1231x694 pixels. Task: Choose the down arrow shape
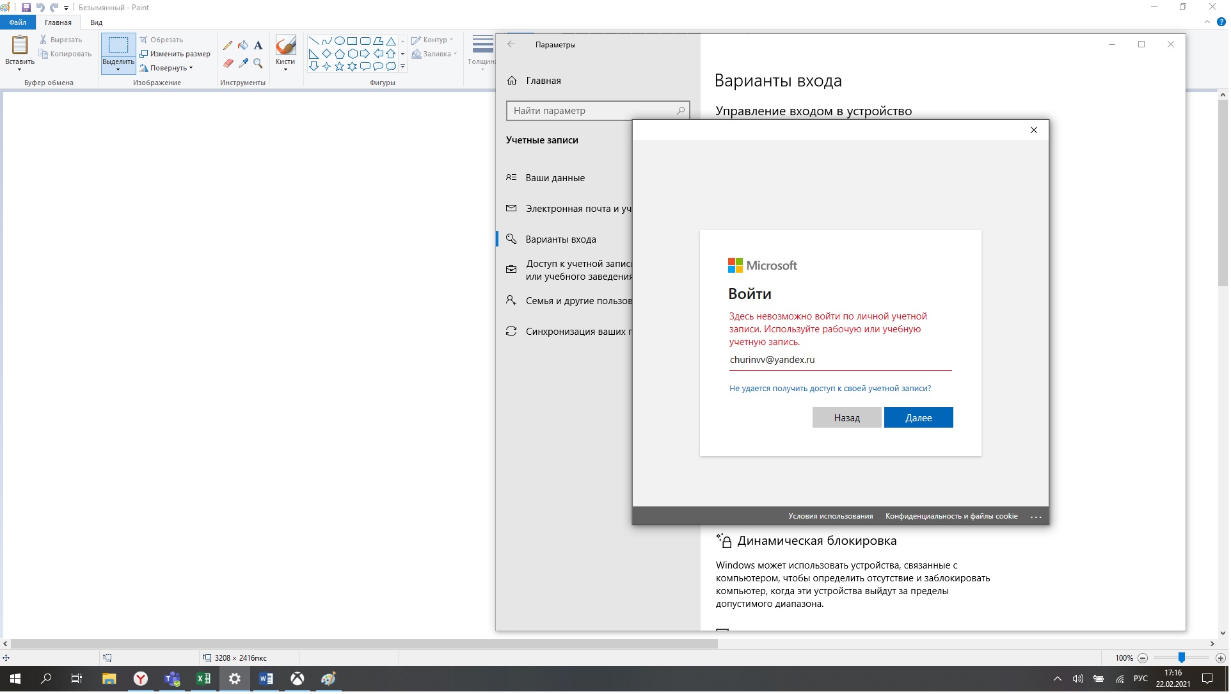(x=314, y=66)
